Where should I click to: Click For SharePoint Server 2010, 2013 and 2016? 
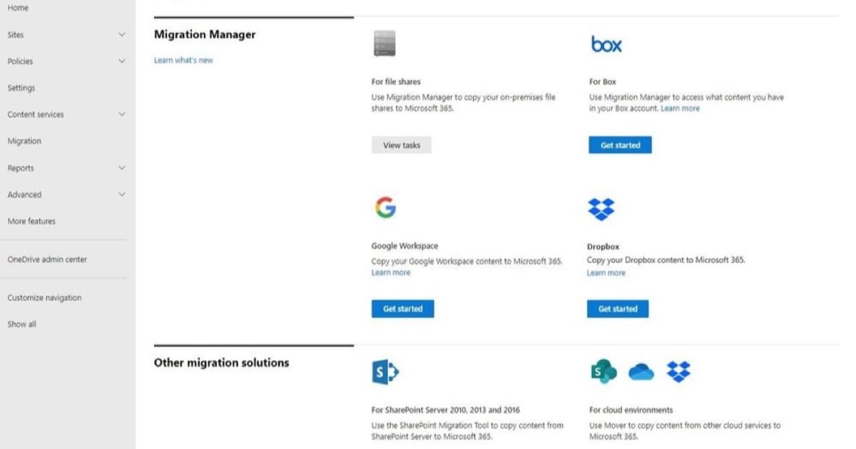[446, 410]
